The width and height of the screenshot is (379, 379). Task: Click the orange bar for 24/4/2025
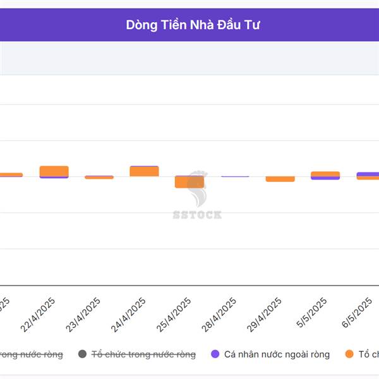[x=144, y=172]
